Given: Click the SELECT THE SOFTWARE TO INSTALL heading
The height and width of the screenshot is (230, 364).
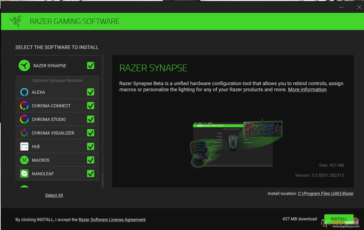Looking at the screenshot, I should coord(57,47).
